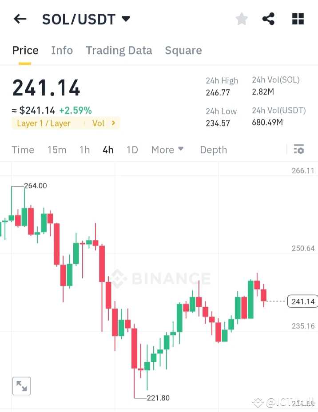The image size is (318, 412).
Task: Expand the More timeframe dropdown
Action: [167, 150]
